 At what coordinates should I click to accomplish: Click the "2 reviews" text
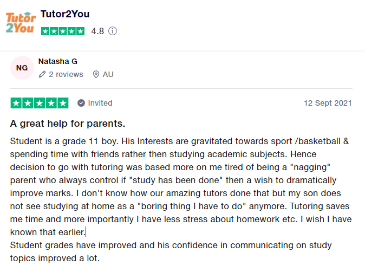tap(66, 74)
